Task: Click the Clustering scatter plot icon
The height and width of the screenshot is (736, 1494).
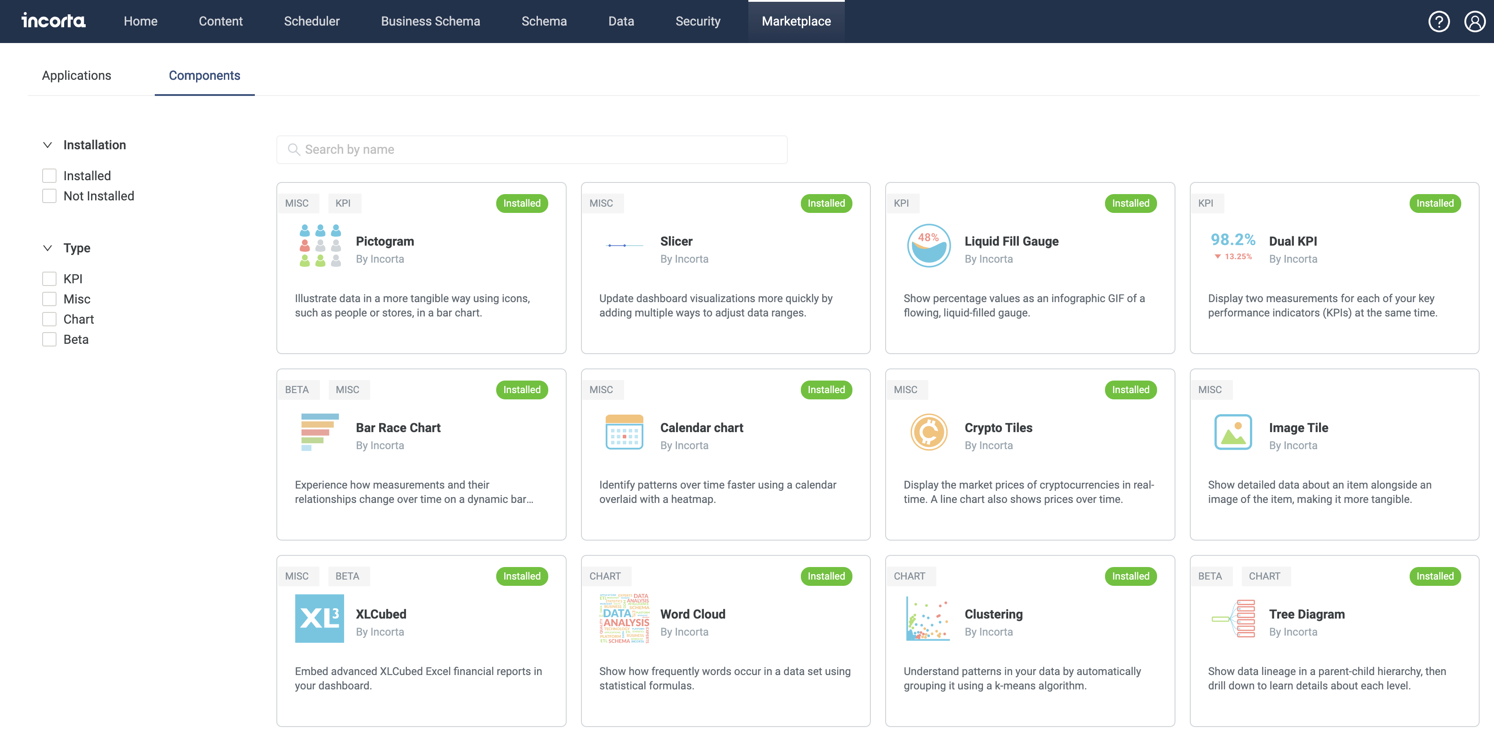Action: pyautogui.click(x=928, y=619)
